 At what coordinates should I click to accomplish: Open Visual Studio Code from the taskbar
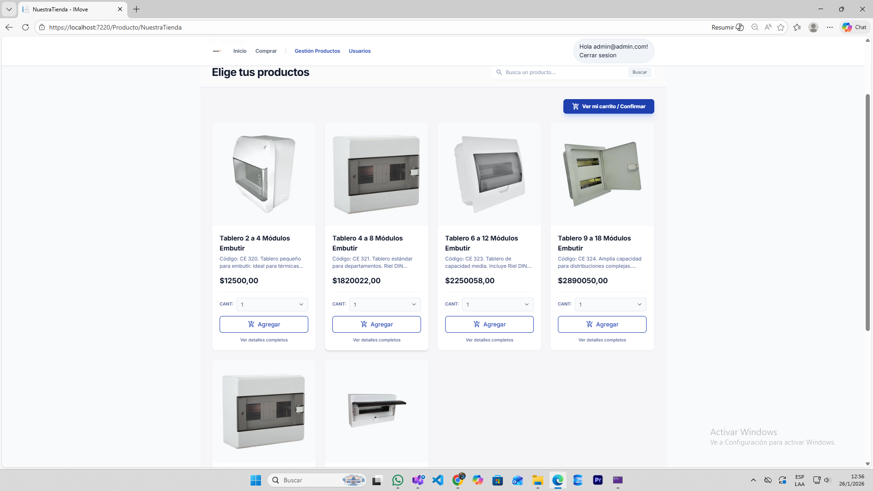[438, 480]
